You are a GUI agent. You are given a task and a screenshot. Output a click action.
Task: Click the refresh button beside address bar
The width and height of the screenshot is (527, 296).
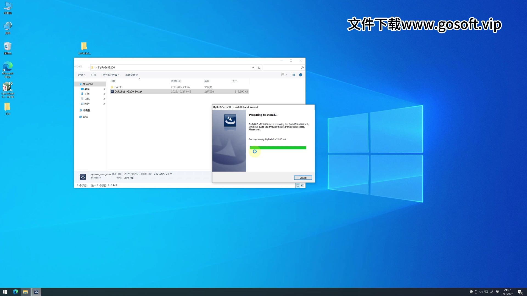[259, 67]
